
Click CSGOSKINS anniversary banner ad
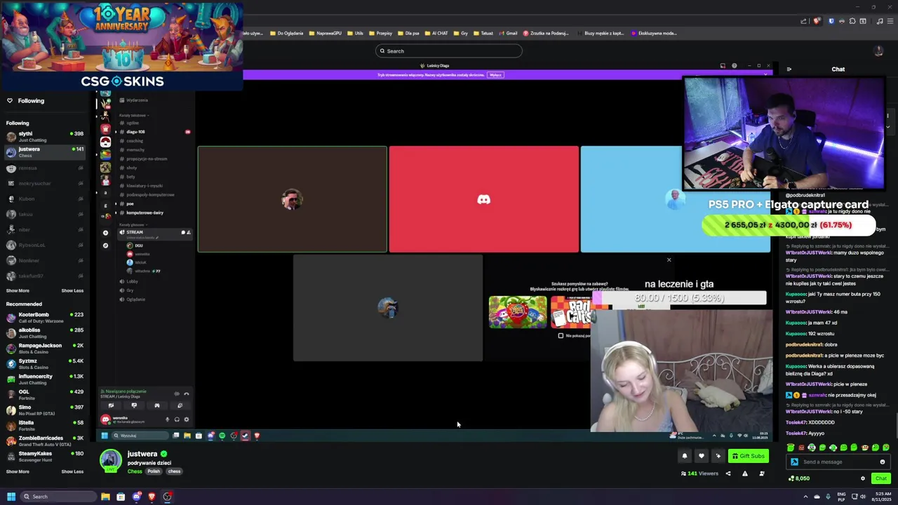(x=122, y=46)
